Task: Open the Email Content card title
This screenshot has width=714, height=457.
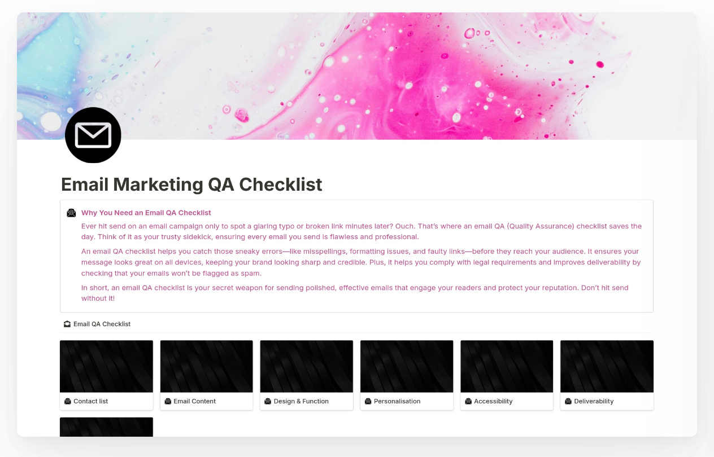Action: click(x=194, y=401)
